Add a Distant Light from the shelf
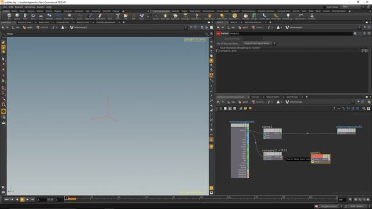Screen dimensions: 372x209 222,16
